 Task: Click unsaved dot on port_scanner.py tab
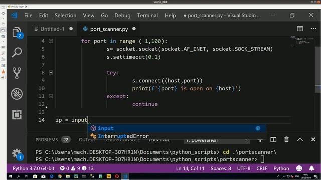point(134,29)
